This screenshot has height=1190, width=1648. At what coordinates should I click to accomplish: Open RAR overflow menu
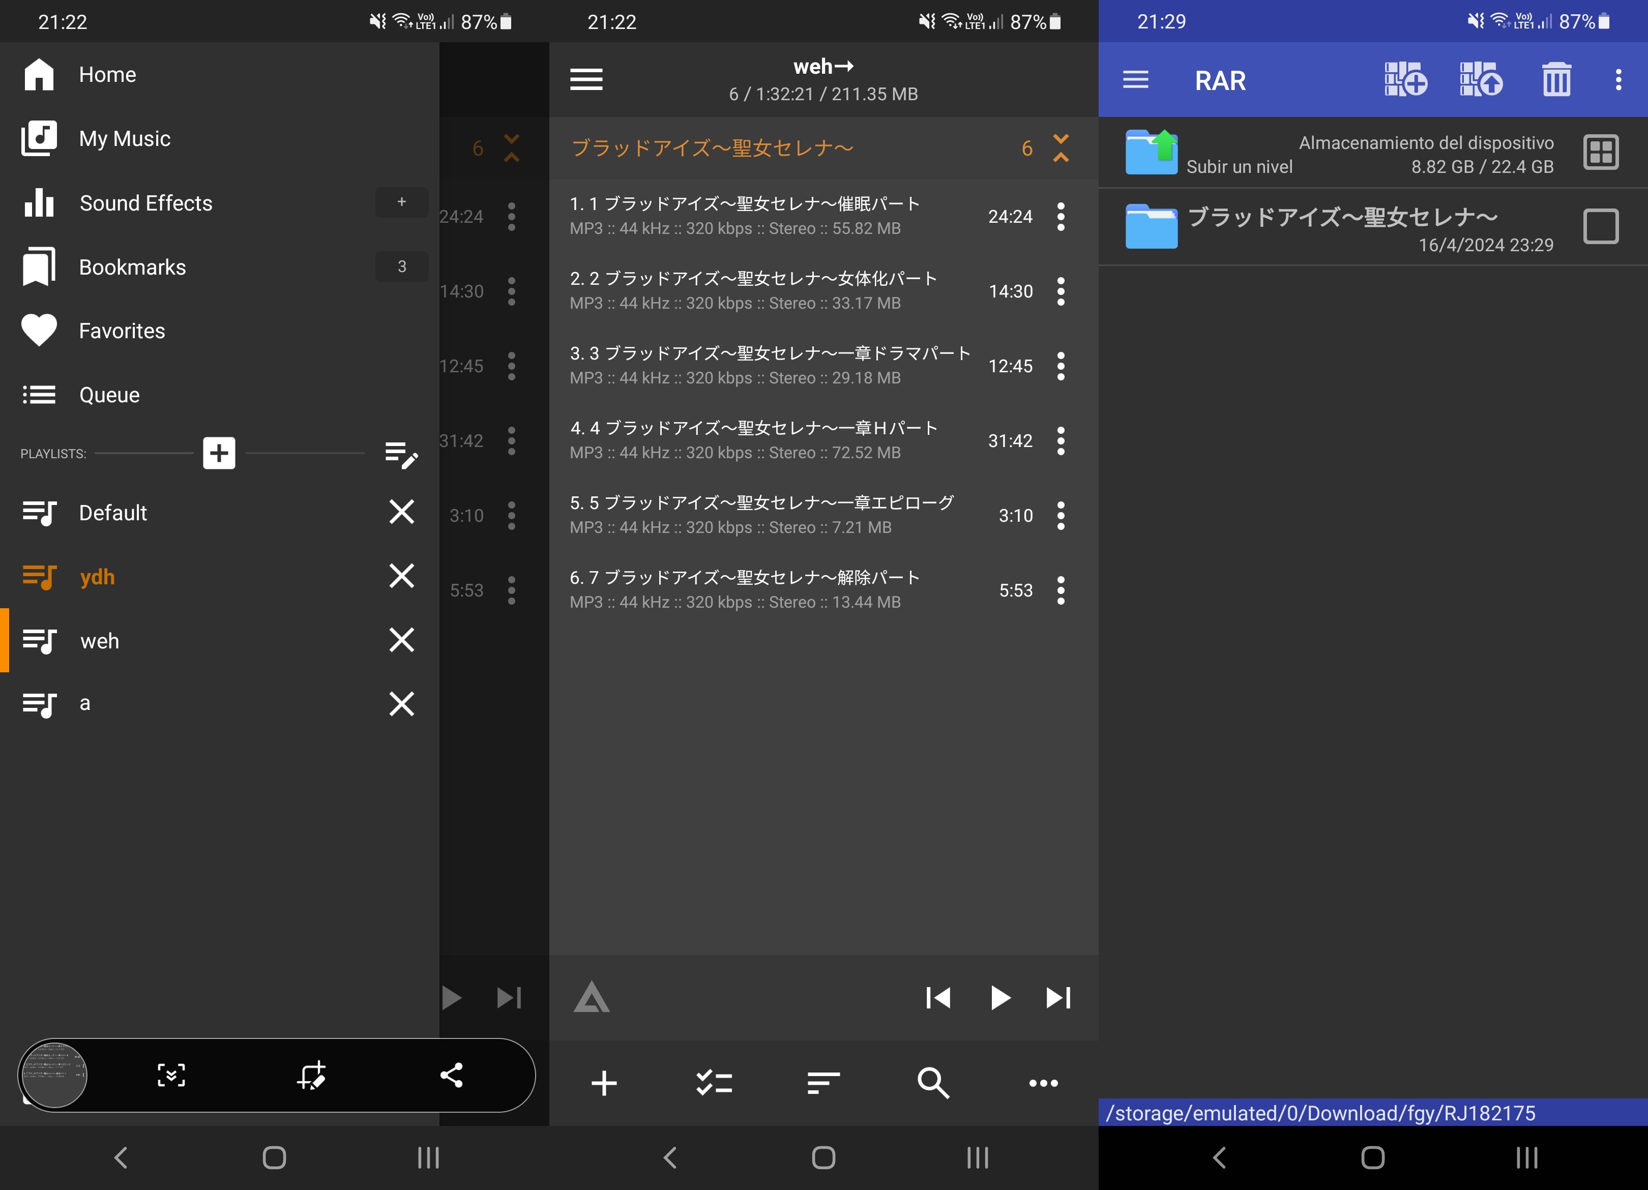click(x=1618, y=79)
